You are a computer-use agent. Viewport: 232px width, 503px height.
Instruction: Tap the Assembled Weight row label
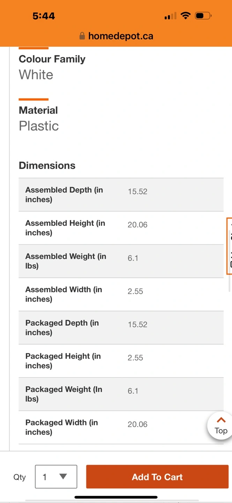[x=66, y=261]
